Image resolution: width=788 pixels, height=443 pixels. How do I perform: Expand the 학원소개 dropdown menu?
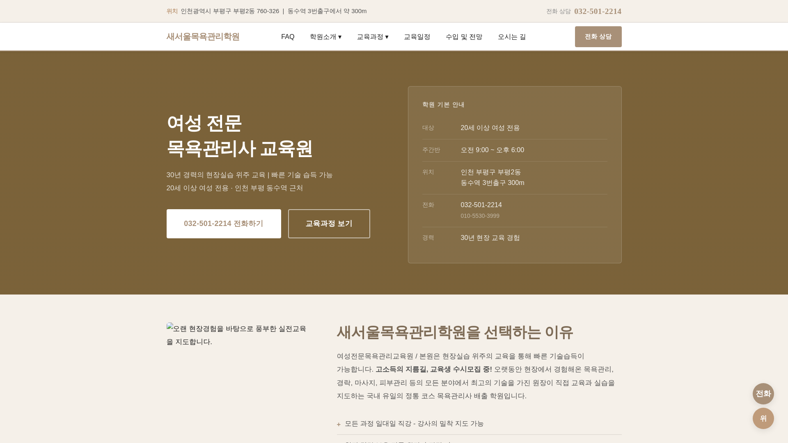325,37
